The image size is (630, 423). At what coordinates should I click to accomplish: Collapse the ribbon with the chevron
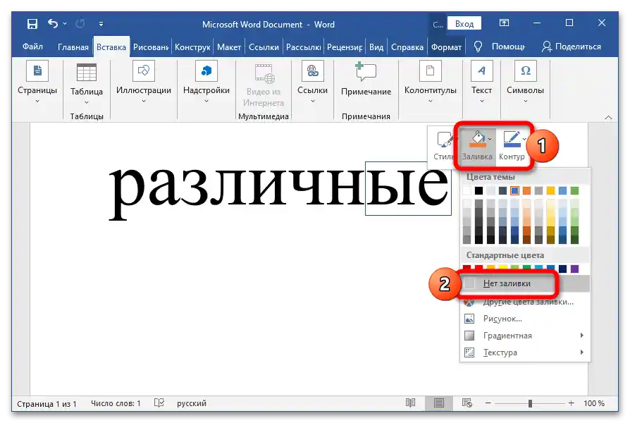[x=608, y=118]
